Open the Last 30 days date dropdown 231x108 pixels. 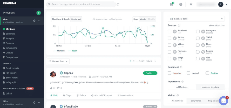(x=196, y=19)
